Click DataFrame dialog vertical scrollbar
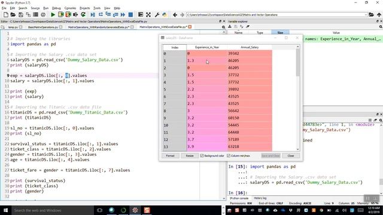 (298, 63)
